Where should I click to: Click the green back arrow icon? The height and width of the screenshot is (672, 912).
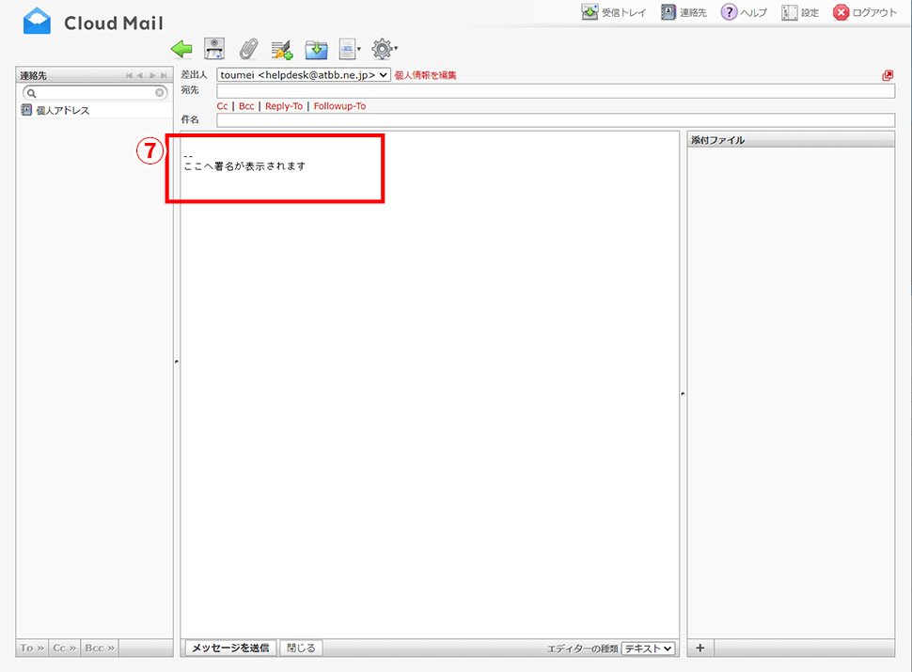pos(181,49)
